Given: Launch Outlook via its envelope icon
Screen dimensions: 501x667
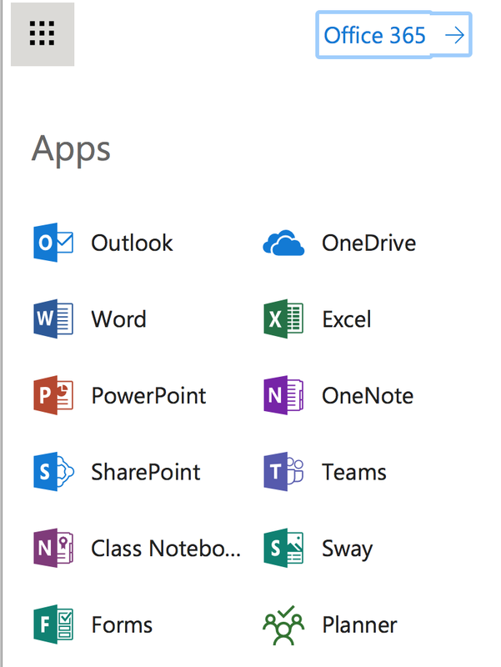Looking at the screenshot, I should click(53, 243).
